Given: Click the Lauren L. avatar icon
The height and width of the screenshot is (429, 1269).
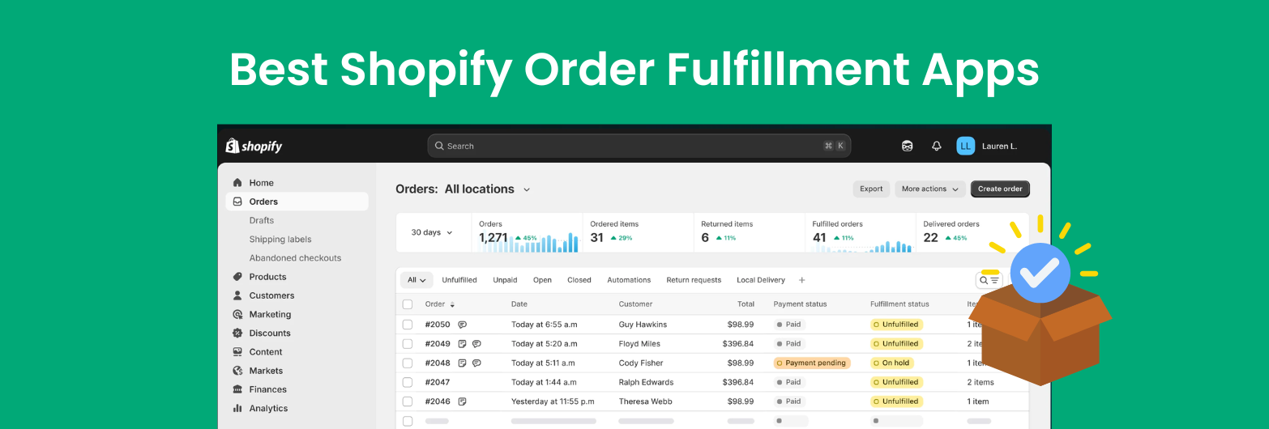Looking at the screenshot, I should [965, 147].
